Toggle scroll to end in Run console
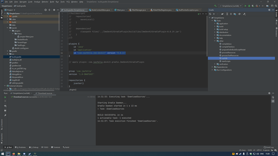 pos(273,101)
